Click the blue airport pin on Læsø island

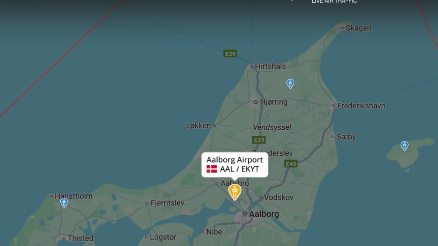[x=404, y=146]
